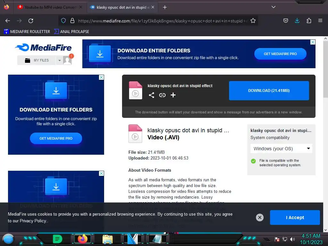Click 'Uploaded: 2023-10-01 06:46:53' text
This screenshot has width=328, height=246.
(158, 158)
